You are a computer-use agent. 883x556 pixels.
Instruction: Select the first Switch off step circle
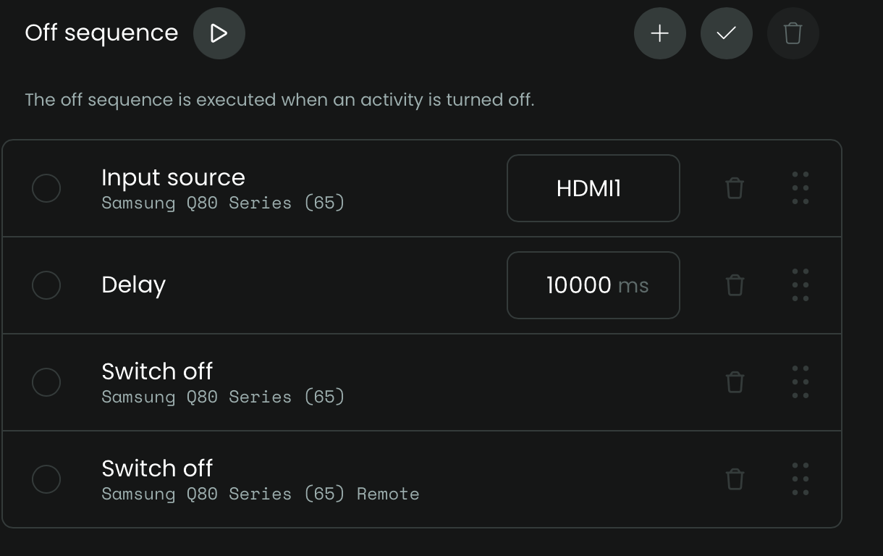[46, 382]
